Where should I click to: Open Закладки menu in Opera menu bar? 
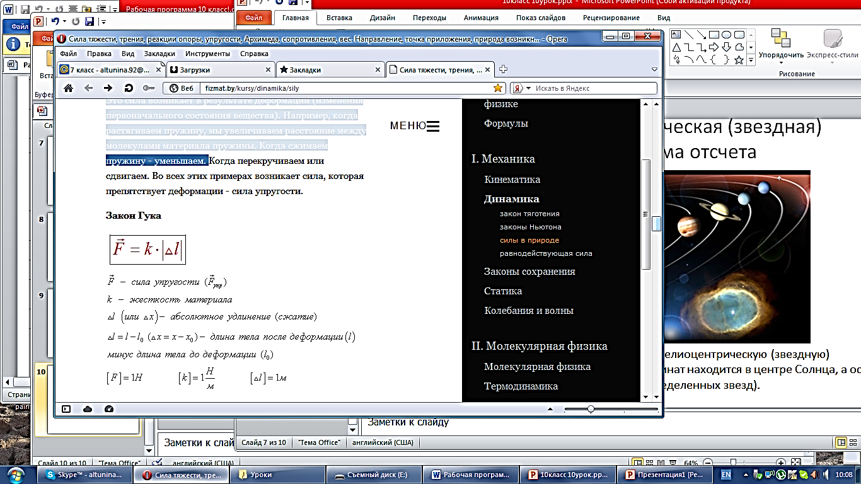coord(159,54)
